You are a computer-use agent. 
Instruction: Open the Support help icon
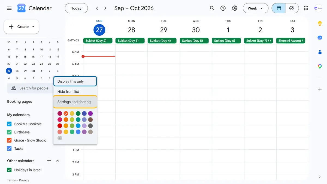pyautogui.click(x=223, y=8)
